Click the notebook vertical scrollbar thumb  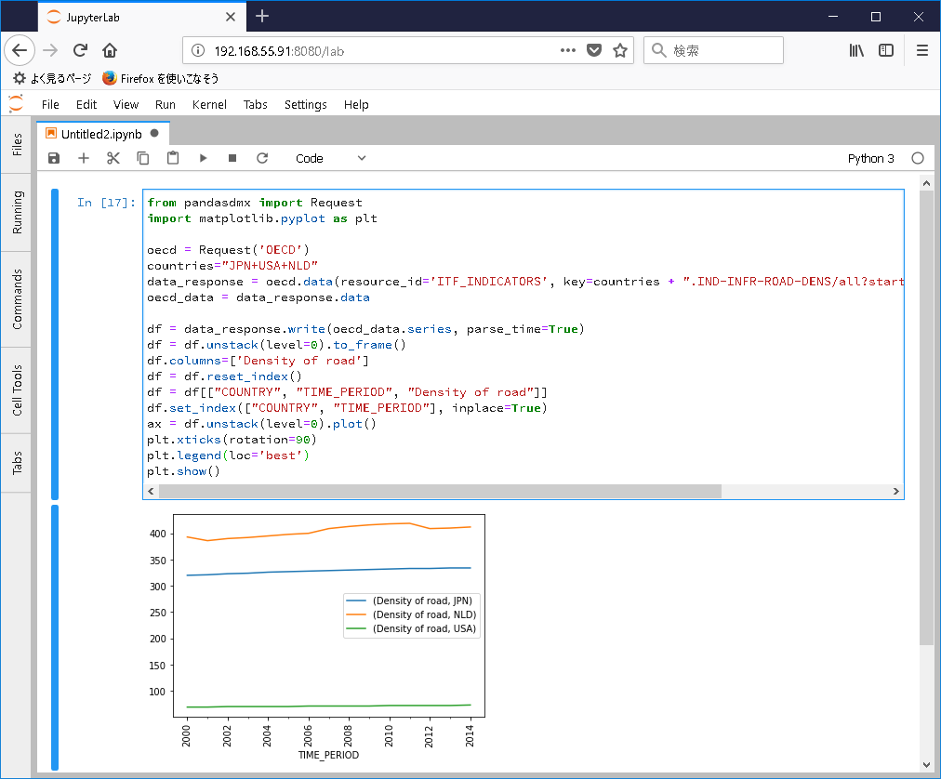click(x=927, y=418)
